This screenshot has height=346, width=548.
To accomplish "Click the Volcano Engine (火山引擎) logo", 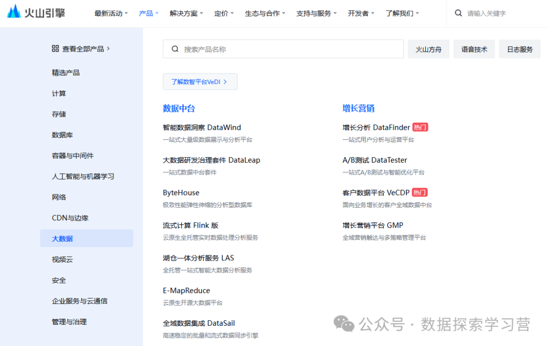I will [36, 12].
